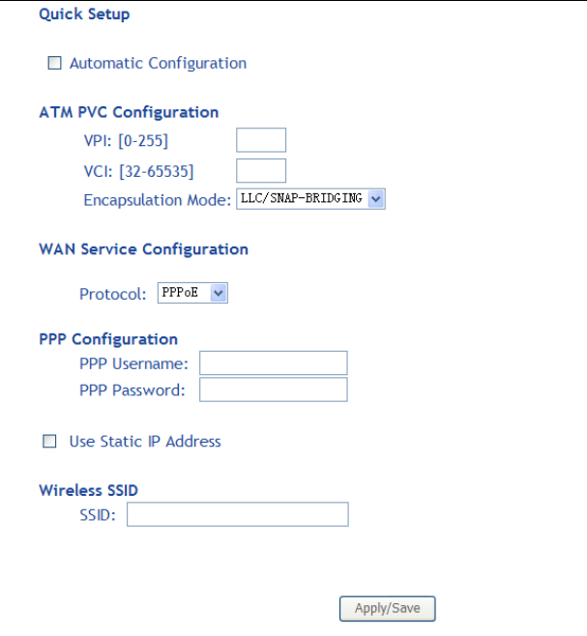Click the PPP Username label
This screenshot has width=587, height=636.
coord(133,364)
